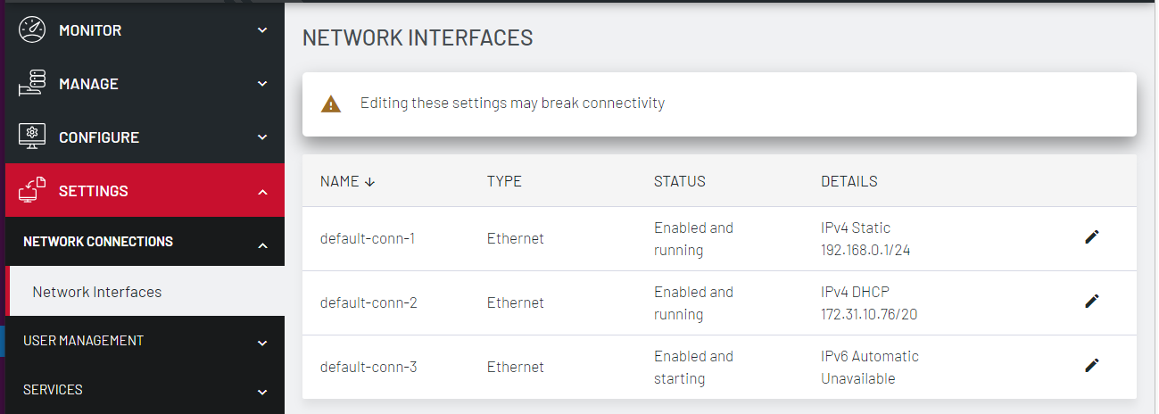The image size is (1159, 414).
Task: Open Network Interfaces menu item
Action: coord(97,292)
